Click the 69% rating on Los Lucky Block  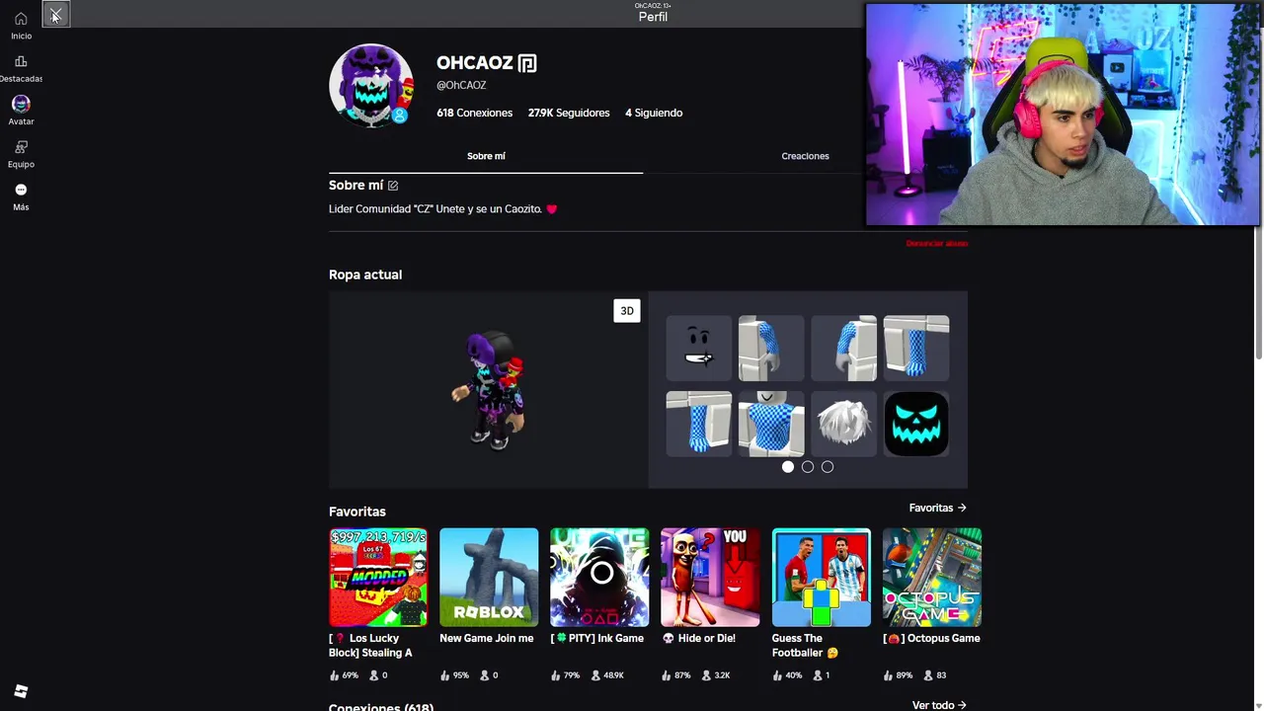pyautogui.click(x=344, y=675)
